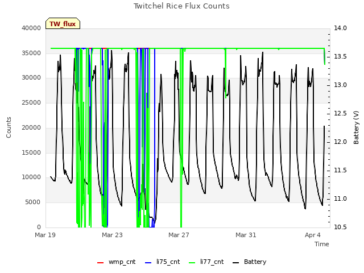The image size is (364, 273).
Task: Click the green li77_cnt legend swatch
Action: click(192, 263)
